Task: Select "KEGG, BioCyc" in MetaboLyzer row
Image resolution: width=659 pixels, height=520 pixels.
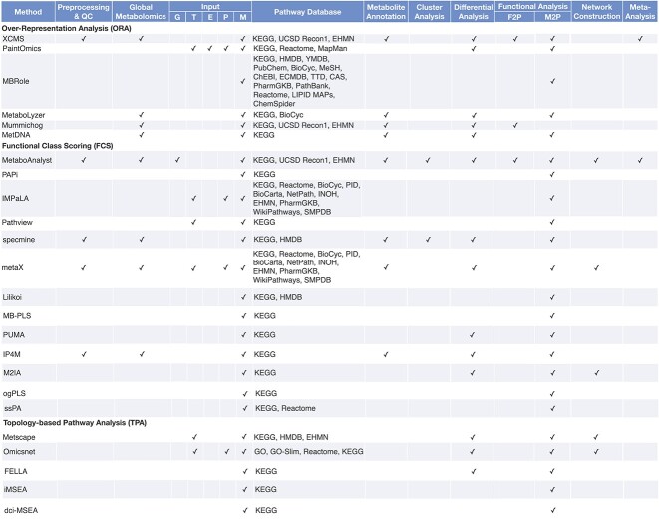Action: 278,115
